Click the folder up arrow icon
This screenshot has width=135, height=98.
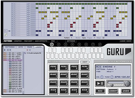coord(25,53)
